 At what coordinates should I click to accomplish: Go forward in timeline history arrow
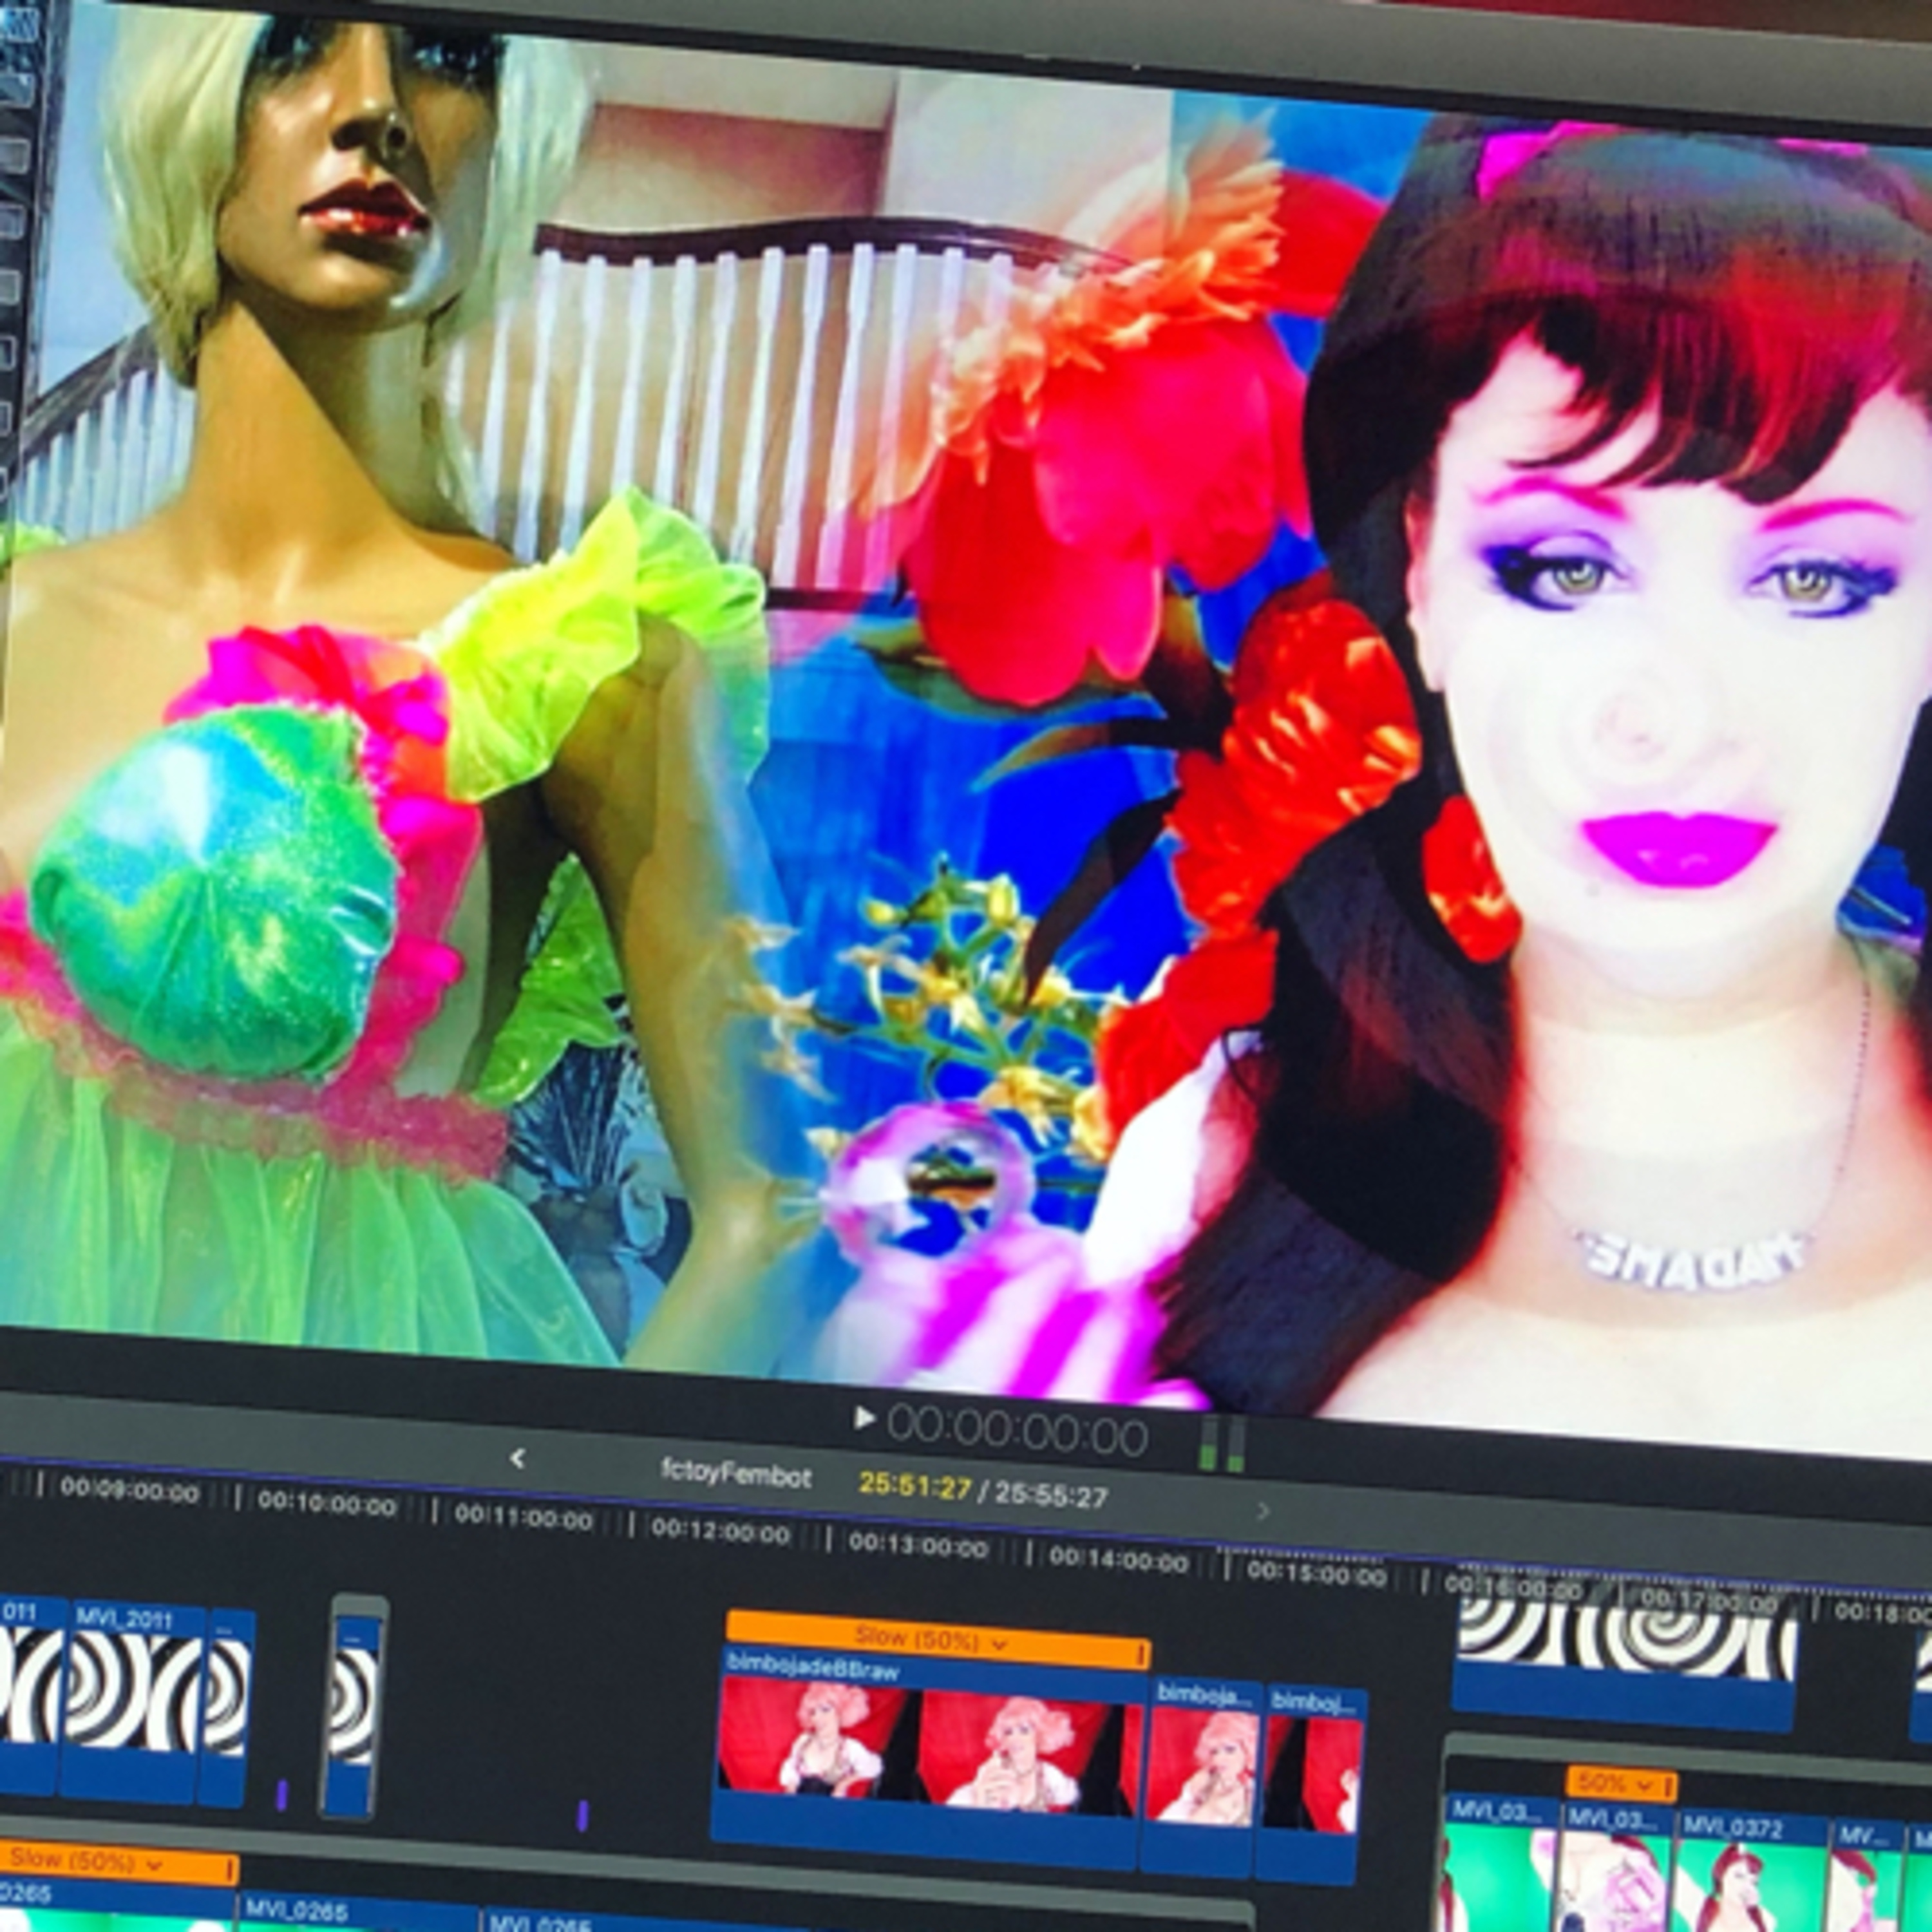[1263, 1510]
